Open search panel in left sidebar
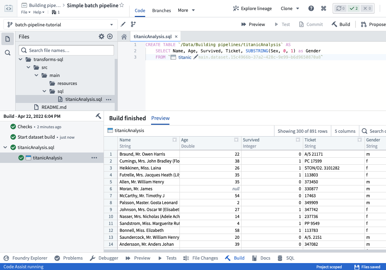386x270 pixels. pos(8,53)
